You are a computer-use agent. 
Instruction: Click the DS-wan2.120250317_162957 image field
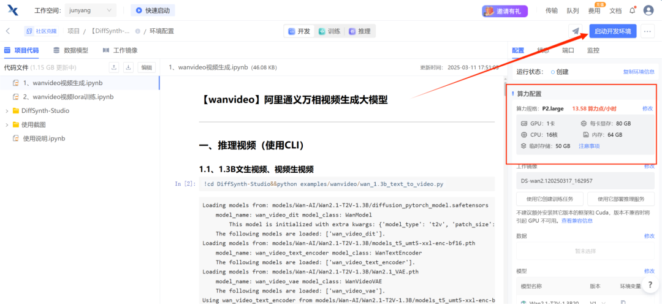click(x=585, y=181)
